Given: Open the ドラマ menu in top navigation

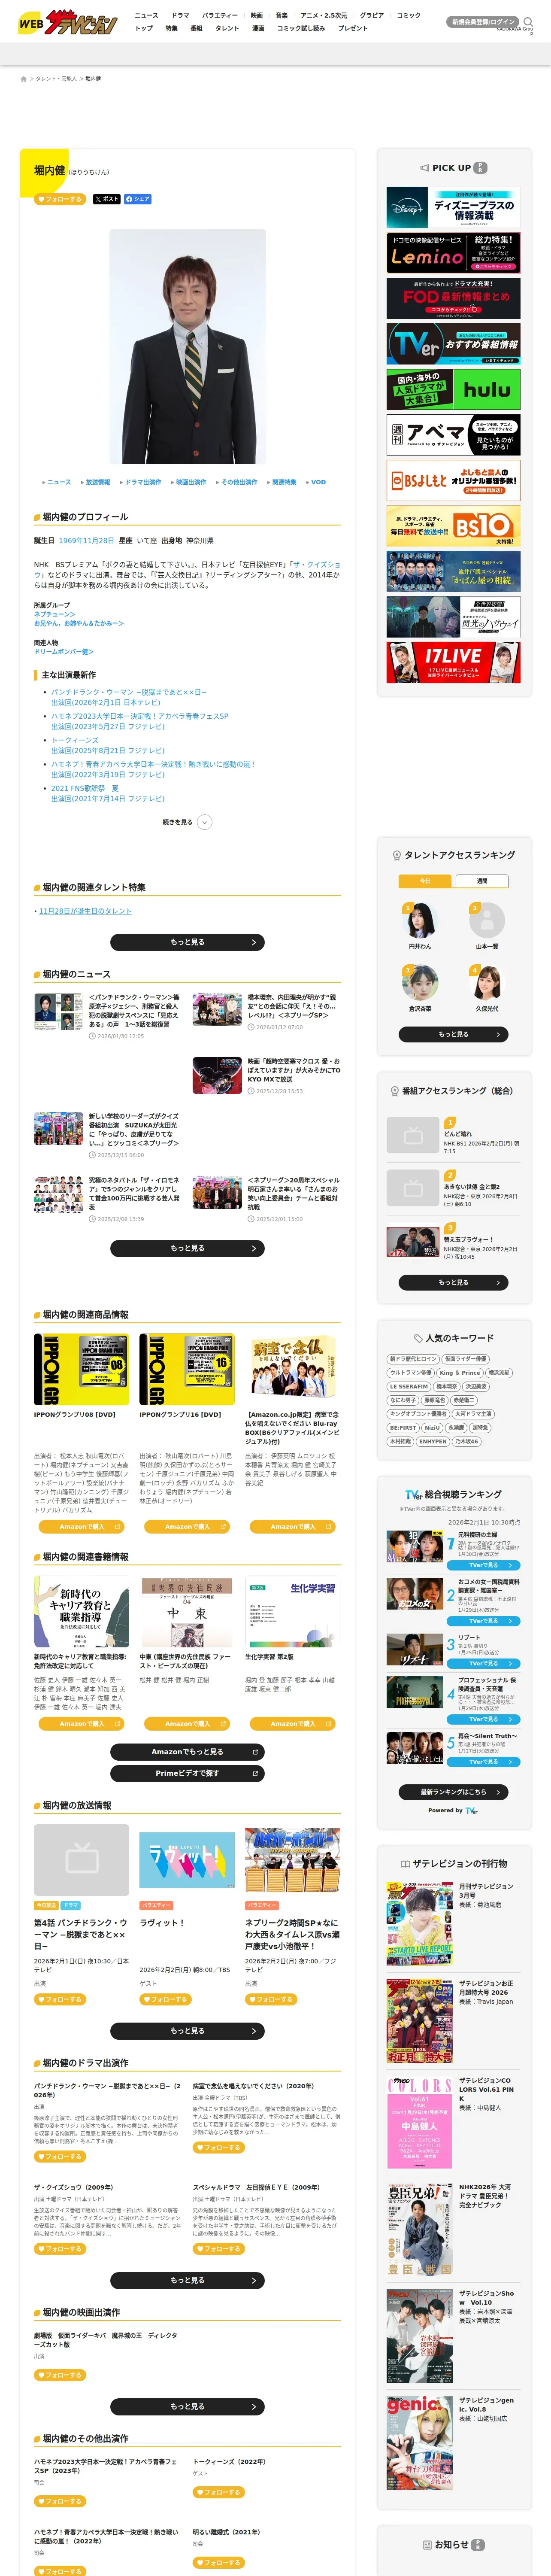Looking at the screenshot, I should pyautogui.click(x=180, y=16).
